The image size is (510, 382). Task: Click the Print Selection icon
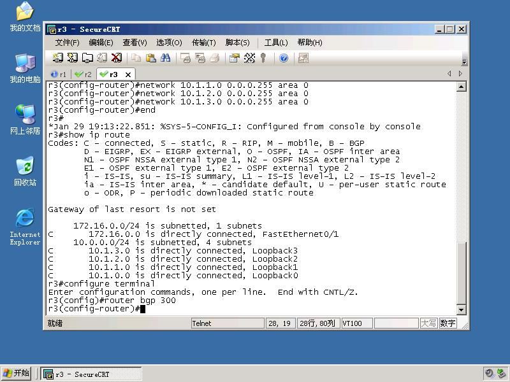pyautogui.click(x=200, y=58)
